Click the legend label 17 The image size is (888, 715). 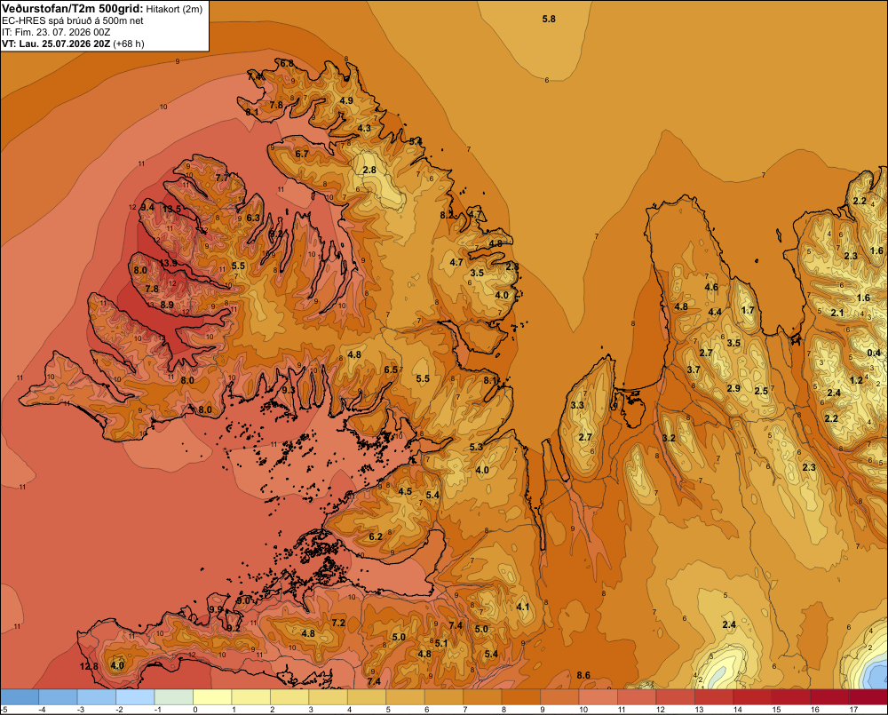853,710
